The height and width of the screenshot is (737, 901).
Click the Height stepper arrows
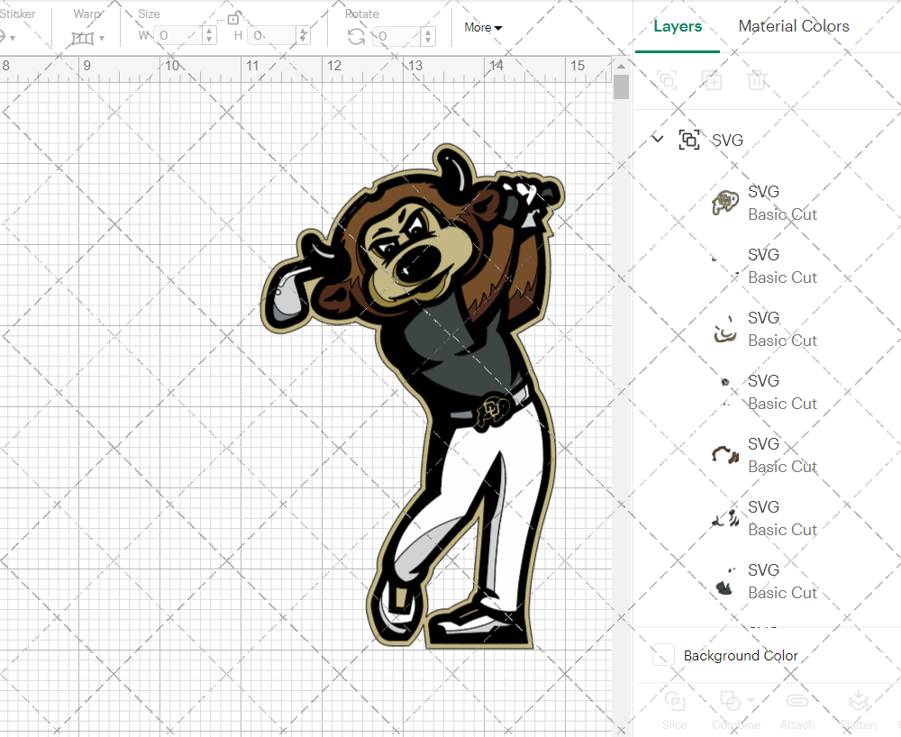pos(304,36)
